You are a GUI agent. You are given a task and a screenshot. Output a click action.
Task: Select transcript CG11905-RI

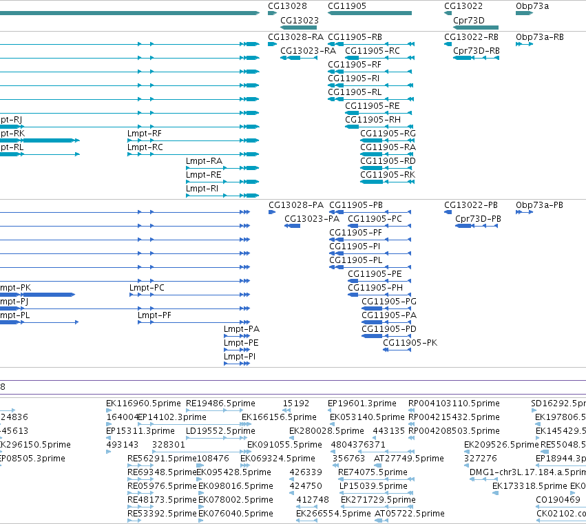(353, 78)
